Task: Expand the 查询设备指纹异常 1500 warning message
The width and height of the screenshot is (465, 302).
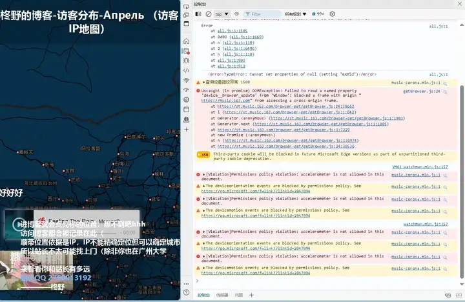Action: [x=203, y=82]
